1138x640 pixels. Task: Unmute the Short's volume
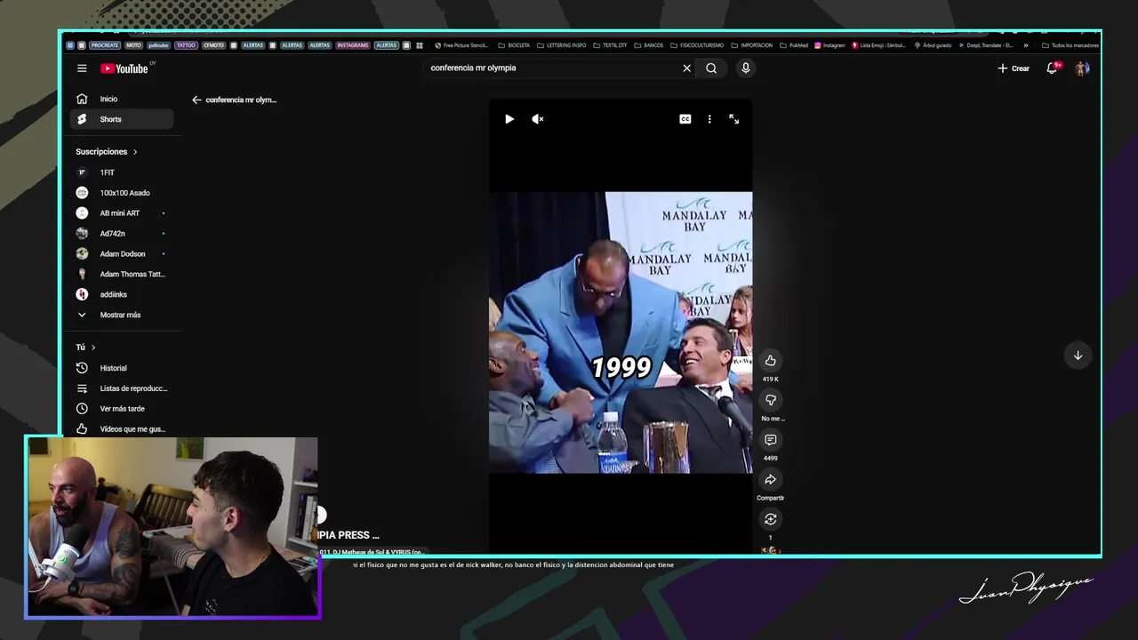click(538, 119)
